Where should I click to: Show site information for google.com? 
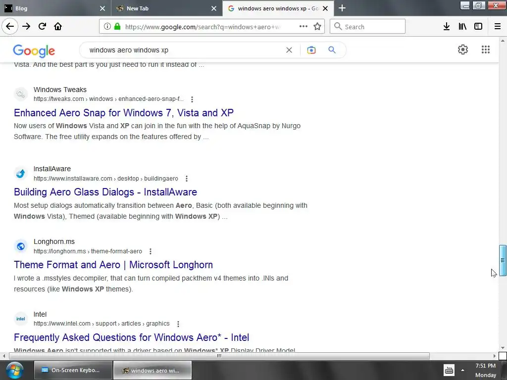pos(107,26)
